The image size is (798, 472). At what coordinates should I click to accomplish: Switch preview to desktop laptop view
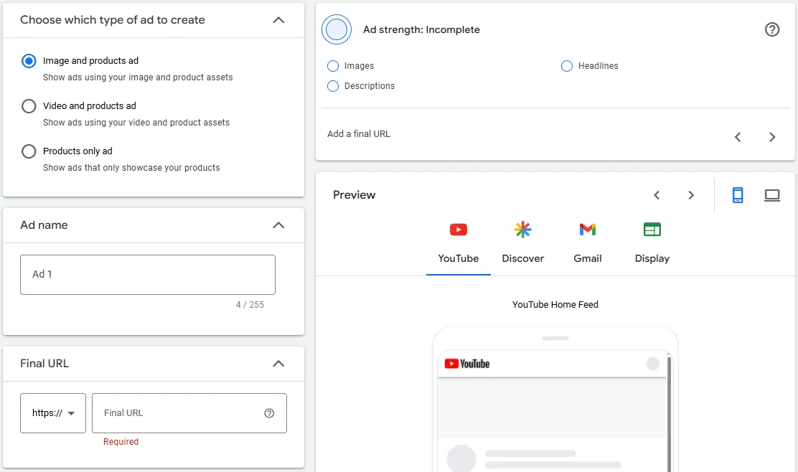772,195
